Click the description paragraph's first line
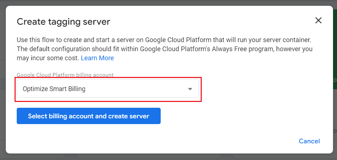This screenshot has height=160, width=337. click(164, 39)
